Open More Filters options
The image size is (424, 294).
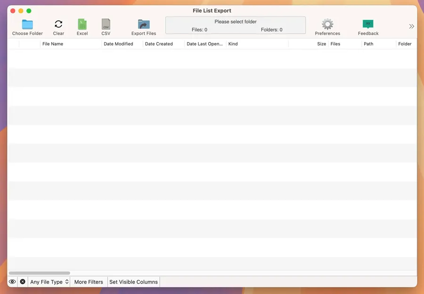(x=89, y=282)
